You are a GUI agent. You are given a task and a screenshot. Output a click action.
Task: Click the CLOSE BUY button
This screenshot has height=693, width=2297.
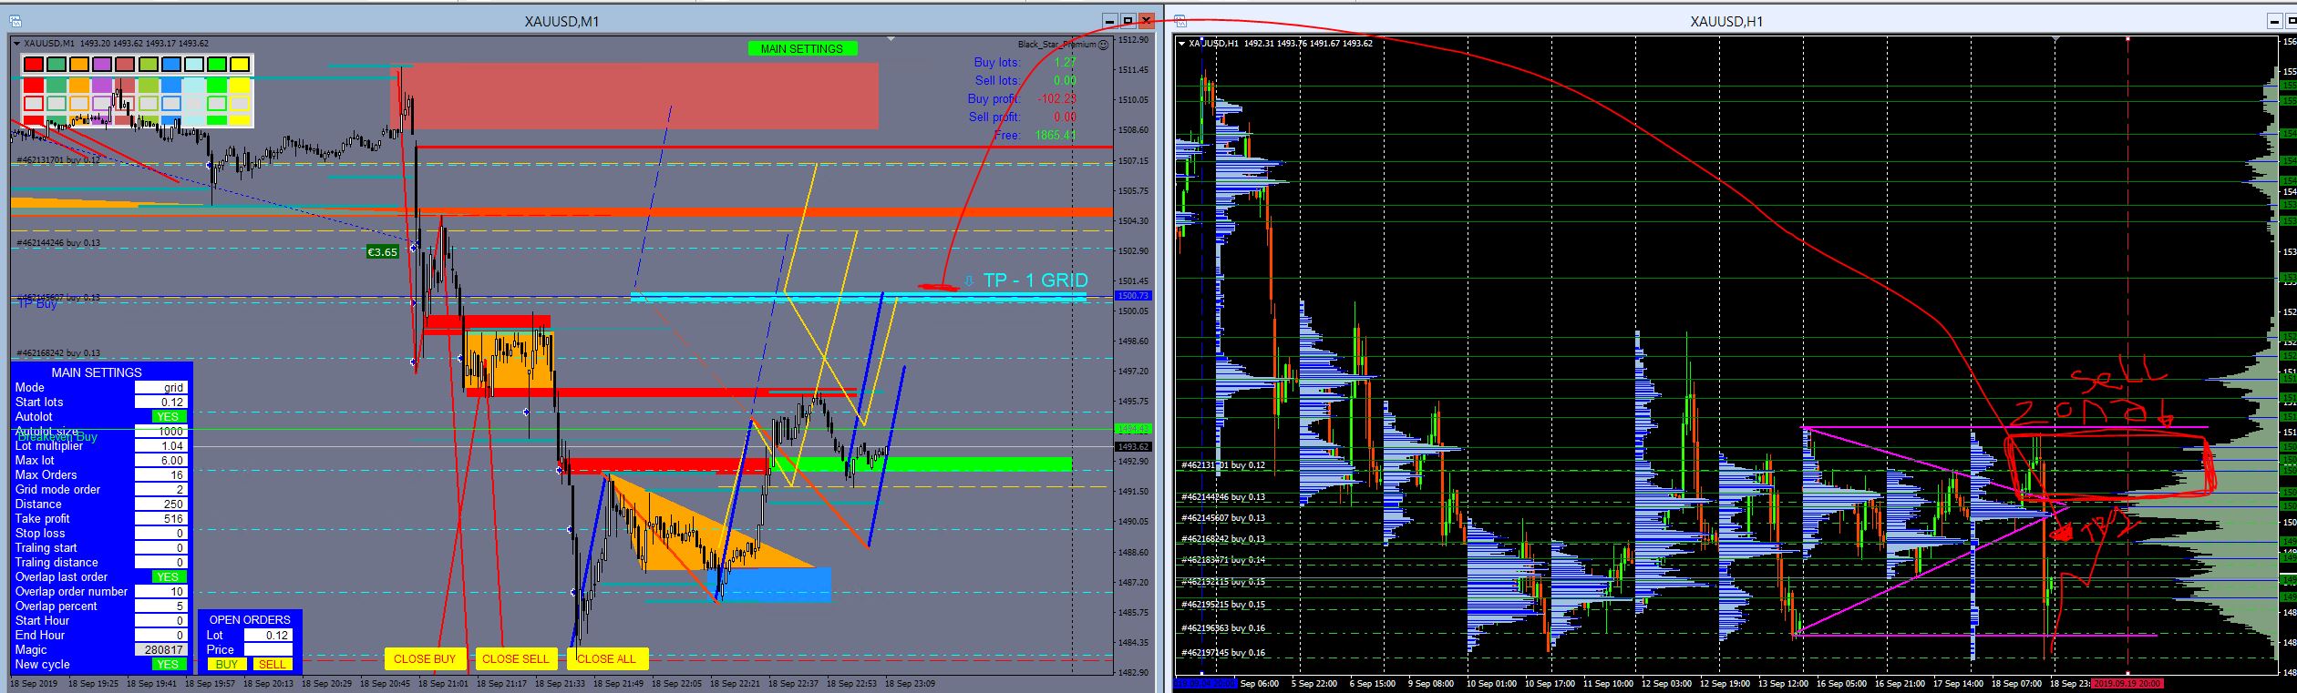[425, 658]
